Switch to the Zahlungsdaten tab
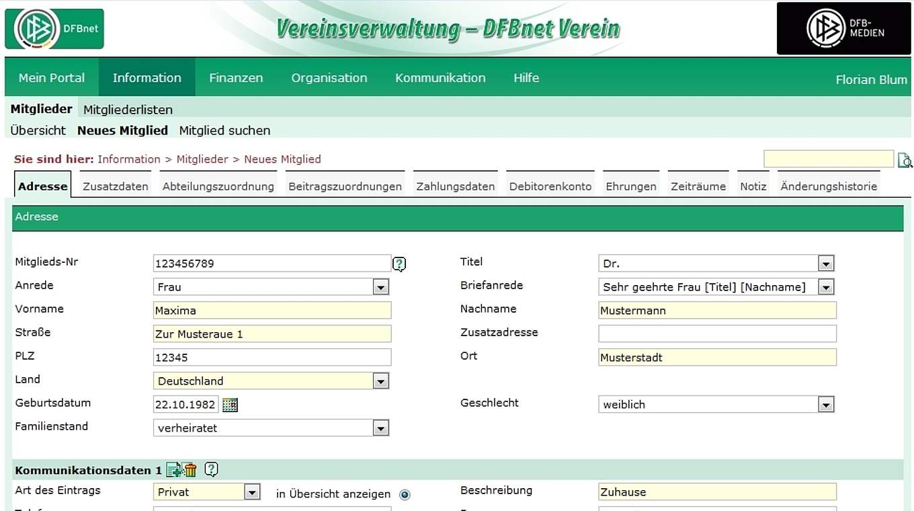This screenshot has height=511, width=914. [455, 187]
